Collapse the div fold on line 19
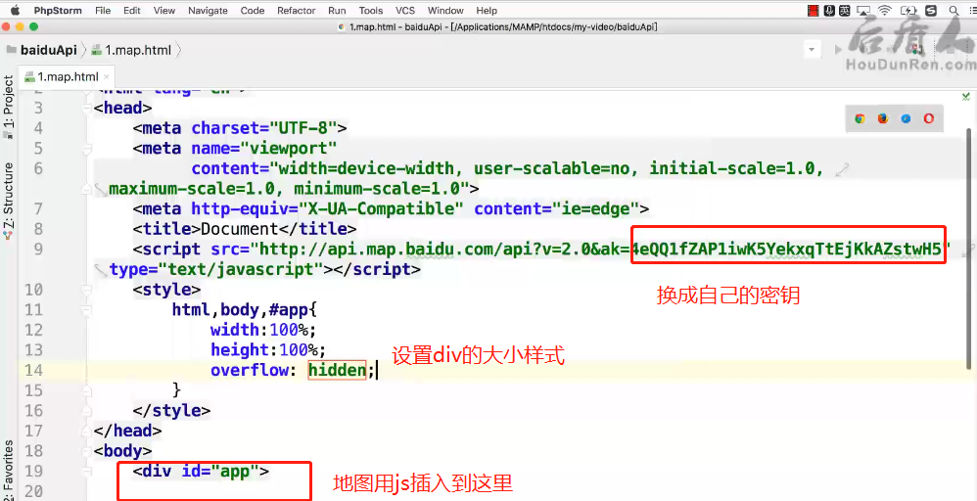 click(x=87, y=471)
